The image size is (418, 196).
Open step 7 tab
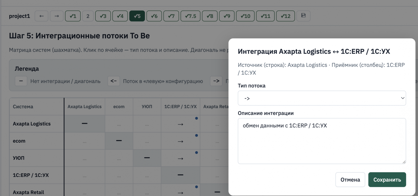(171, 16)
